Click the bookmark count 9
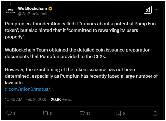166x121 pixels. coord(124,113)
